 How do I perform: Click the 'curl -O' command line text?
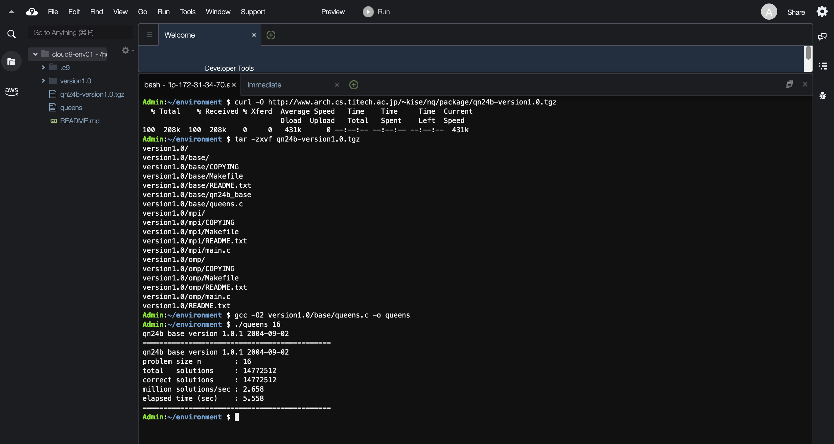click(395, 102)
